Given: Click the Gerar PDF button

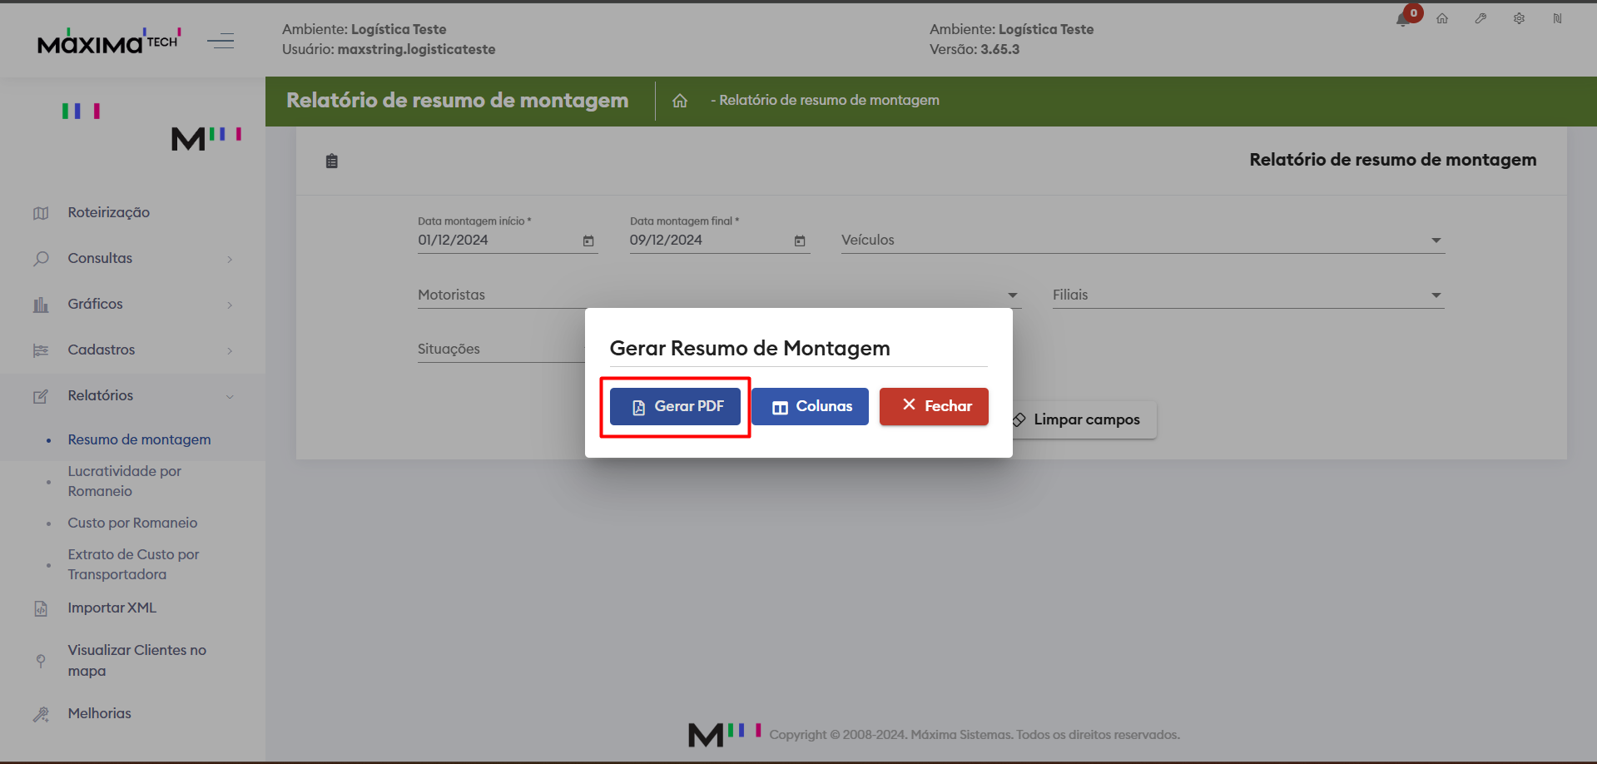Looking at the screenshot, I should tap(675, 406).
